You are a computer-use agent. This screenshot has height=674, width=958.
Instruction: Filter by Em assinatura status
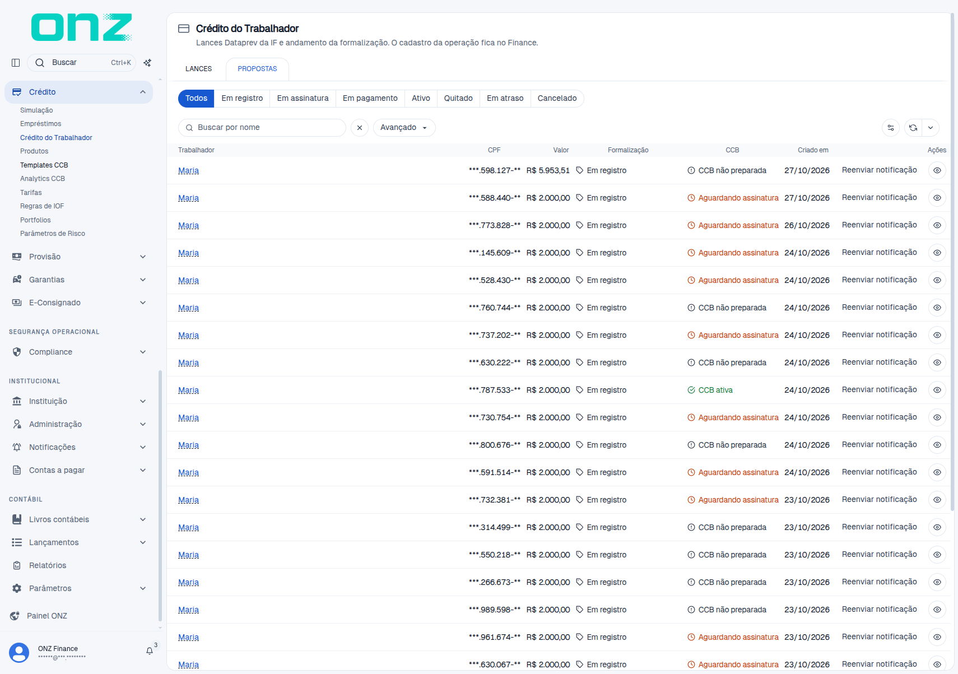click(x=303, y=99)
